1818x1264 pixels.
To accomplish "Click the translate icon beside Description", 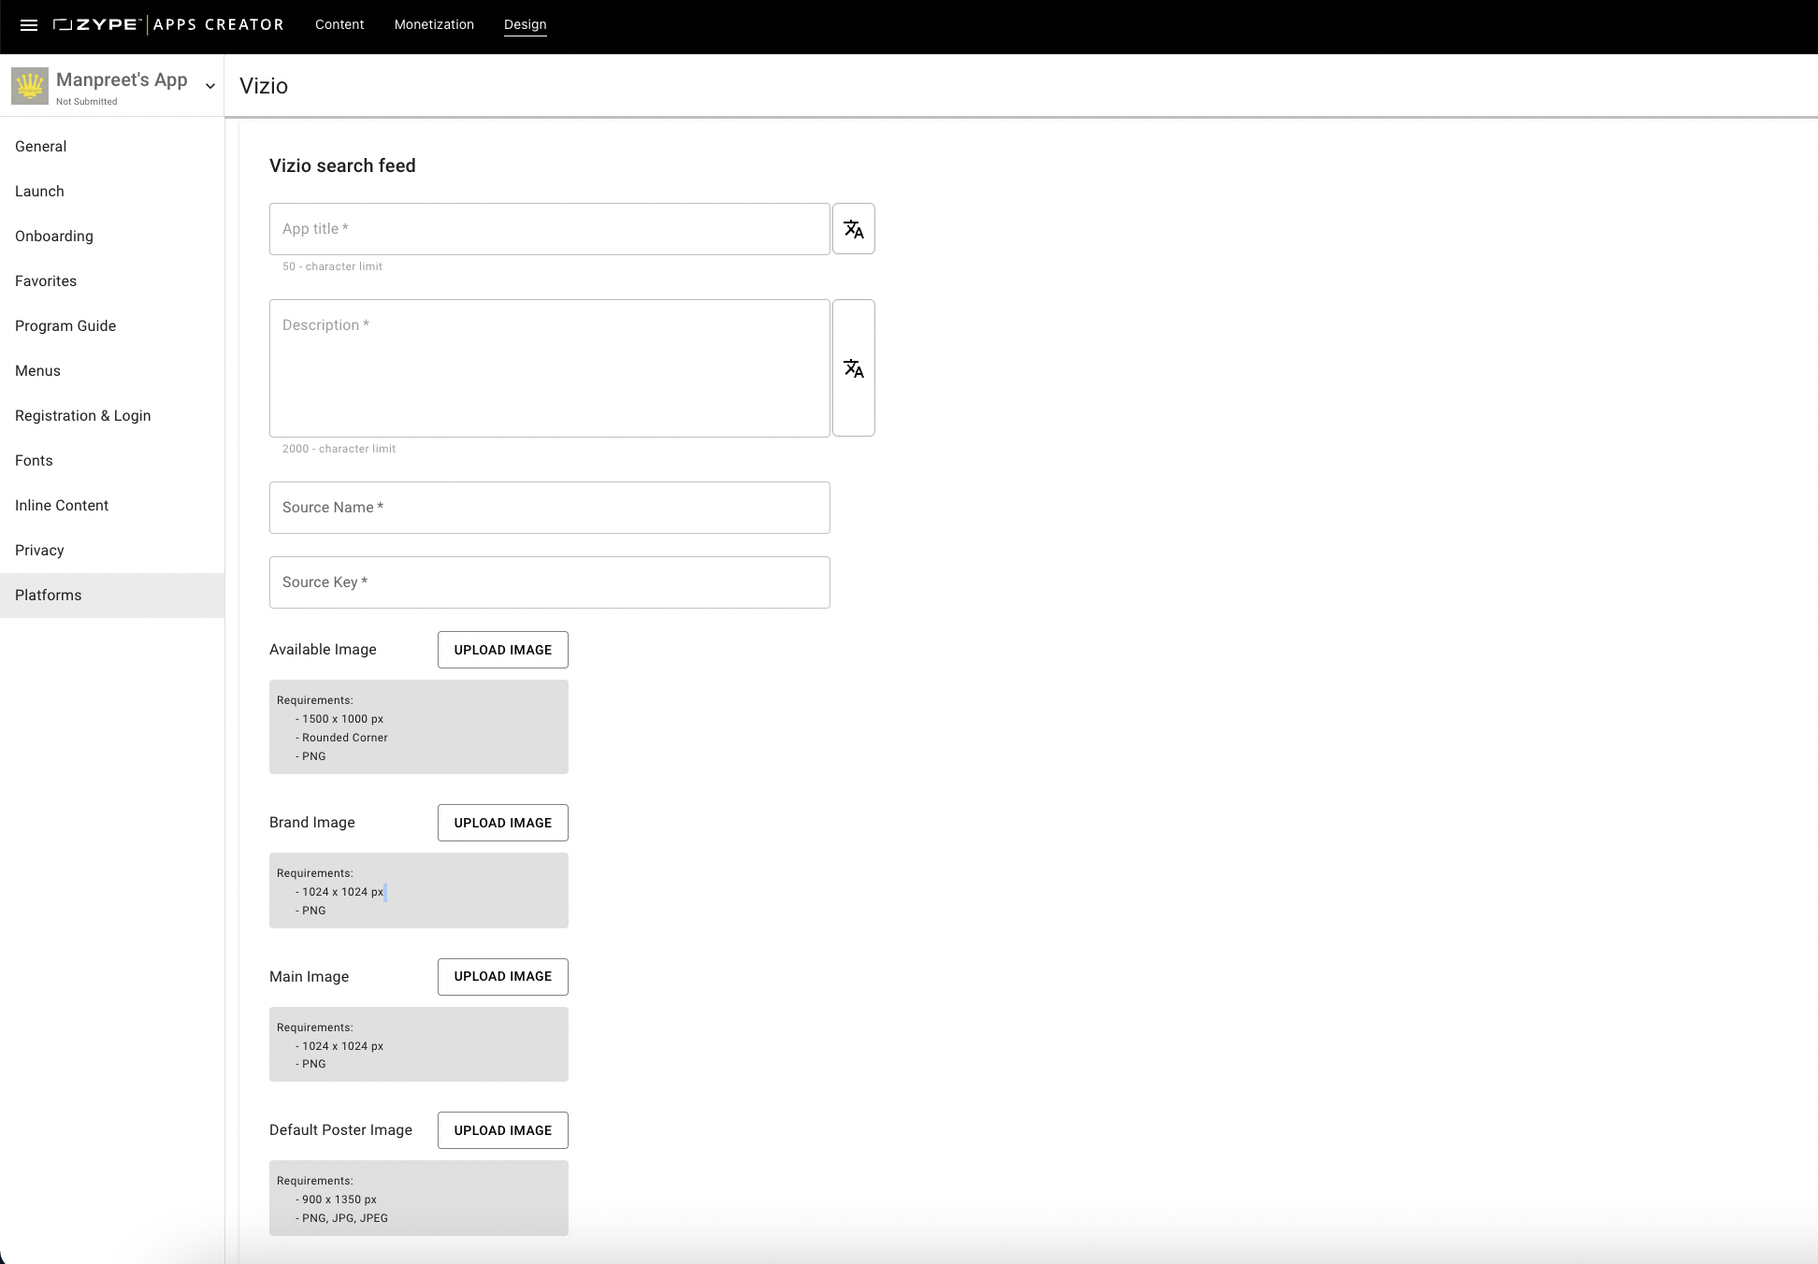I will tap(853, 368).
